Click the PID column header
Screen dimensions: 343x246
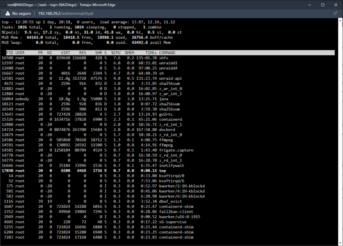[x=10, y=53]
